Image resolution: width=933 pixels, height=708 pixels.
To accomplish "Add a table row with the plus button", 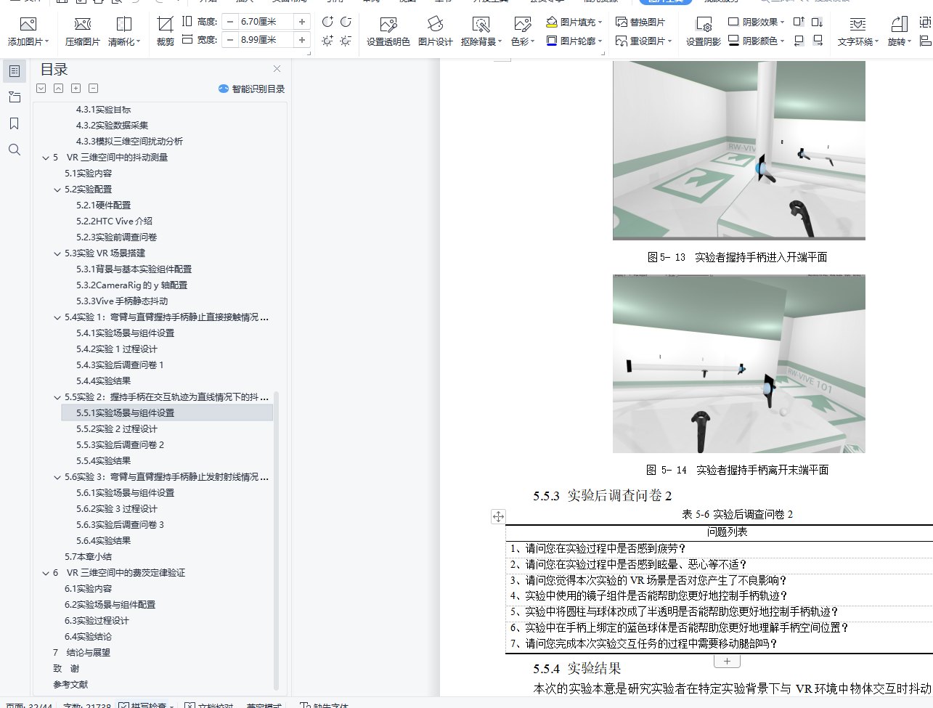I will pyautogui.click(x=727, y=661).
